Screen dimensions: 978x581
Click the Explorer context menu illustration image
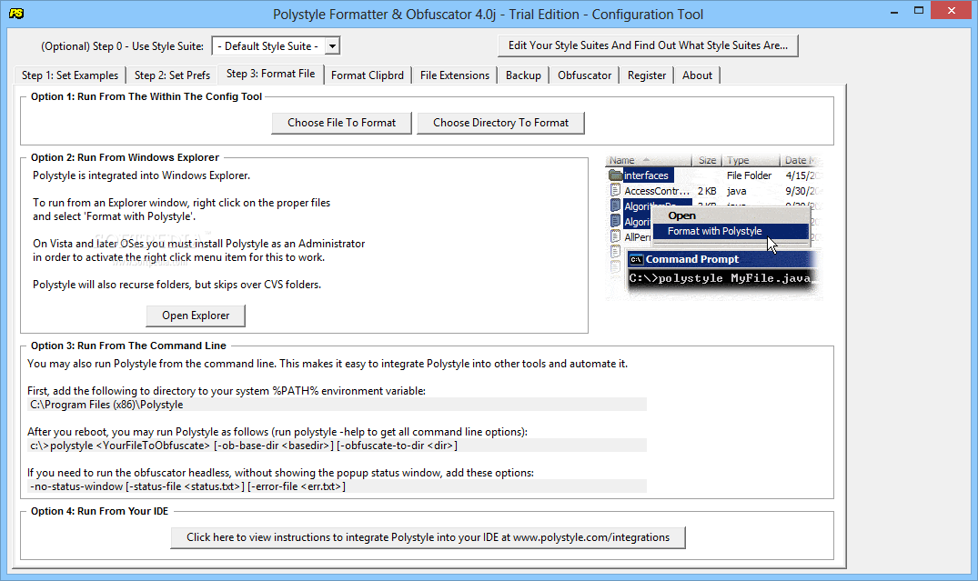click(713, 226)
